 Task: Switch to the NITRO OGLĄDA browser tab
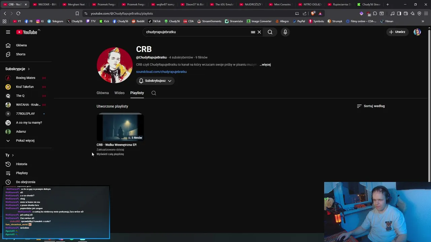(310, 4)
